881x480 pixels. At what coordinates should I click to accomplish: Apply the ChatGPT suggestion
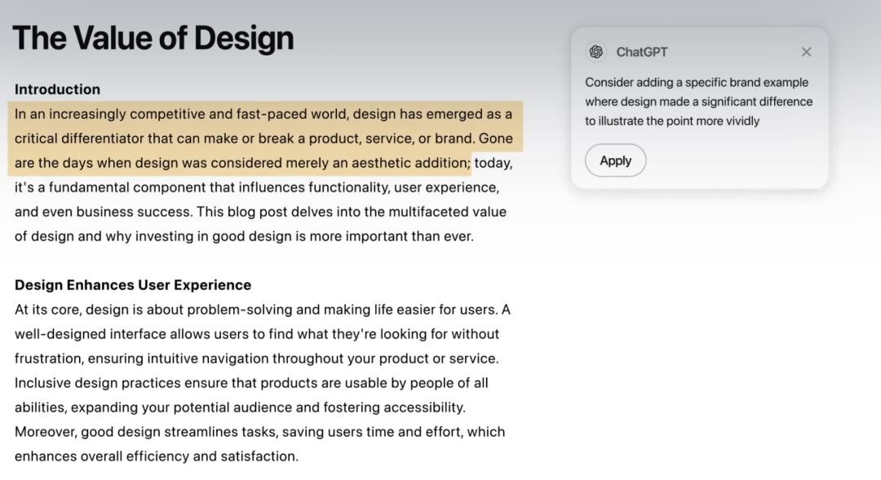pos(615,161)
